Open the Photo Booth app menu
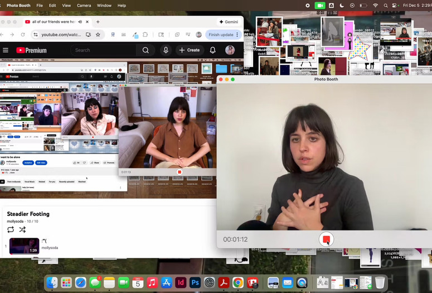 coord(18,6)
